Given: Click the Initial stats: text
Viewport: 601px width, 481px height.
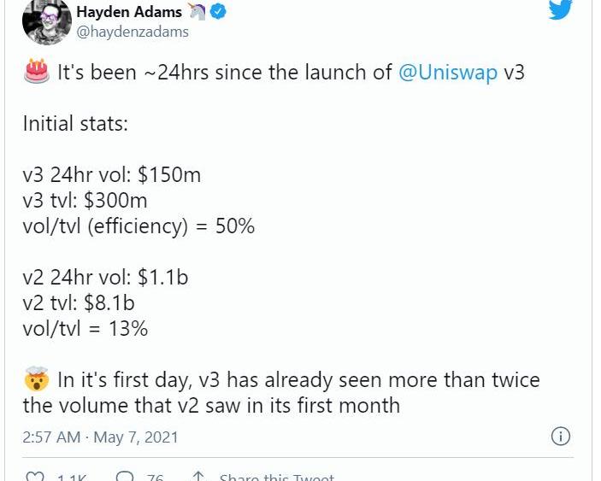Looking at the screenshot, I should [75, 124].
